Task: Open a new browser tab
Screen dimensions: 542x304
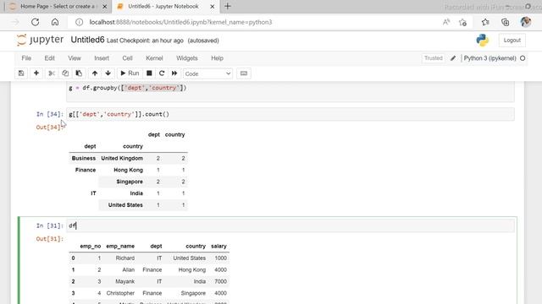Action: click(228, 6)
